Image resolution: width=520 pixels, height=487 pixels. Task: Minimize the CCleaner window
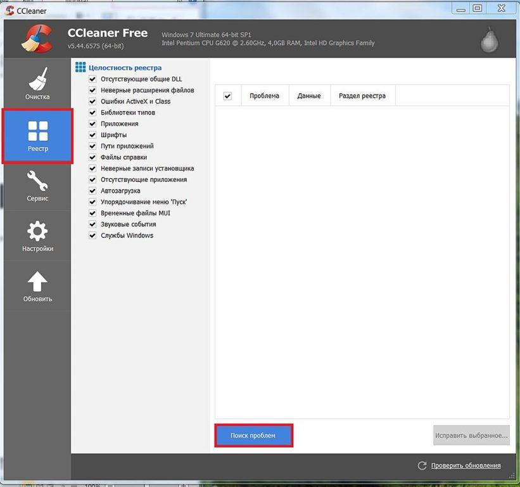point(460,9)
